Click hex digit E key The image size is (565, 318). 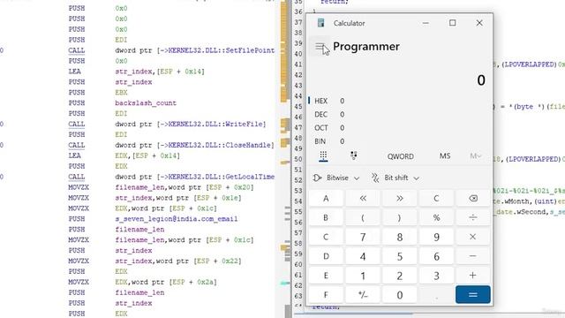[326, 276]
